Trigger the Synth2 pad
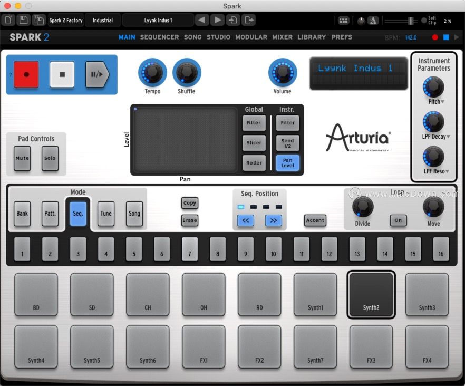Viewport: 465px width, 386px height. coord(371,295)
